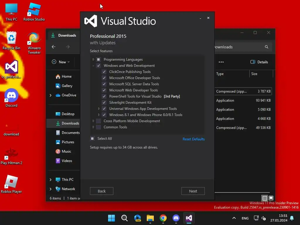Select Home in Explorer navigation pane
The image size is (300, 225).
(x=64, y=76)
